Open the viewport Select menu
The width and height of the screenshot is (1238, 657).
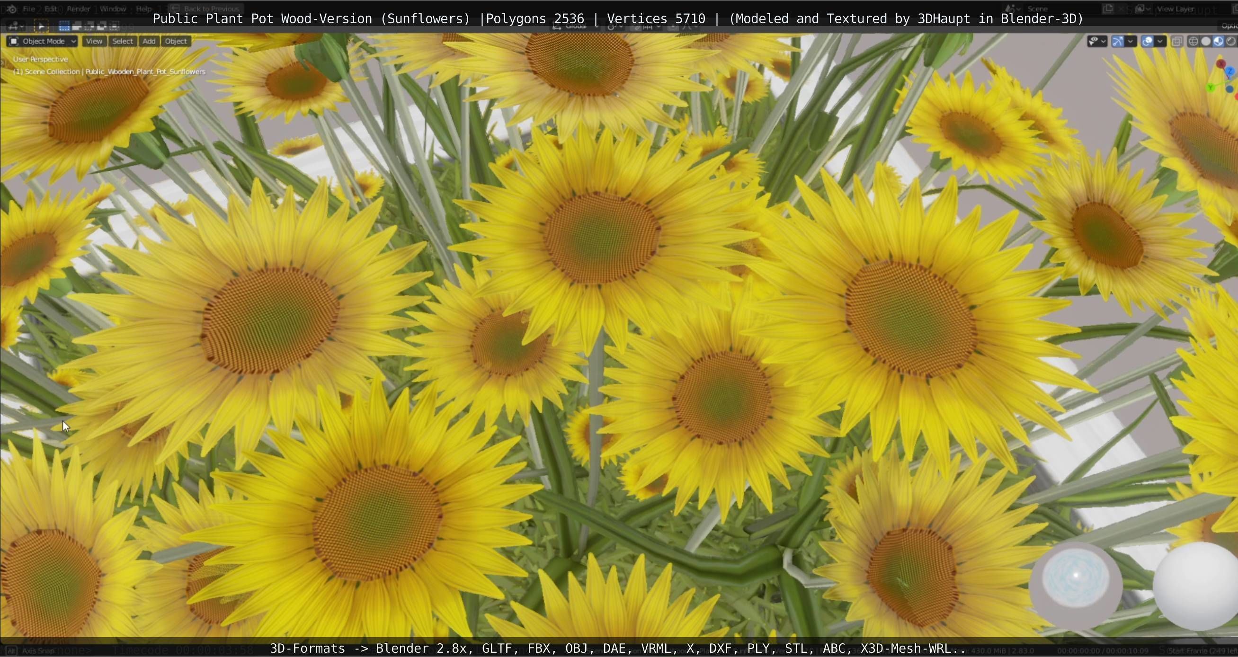tap(122, 41)
